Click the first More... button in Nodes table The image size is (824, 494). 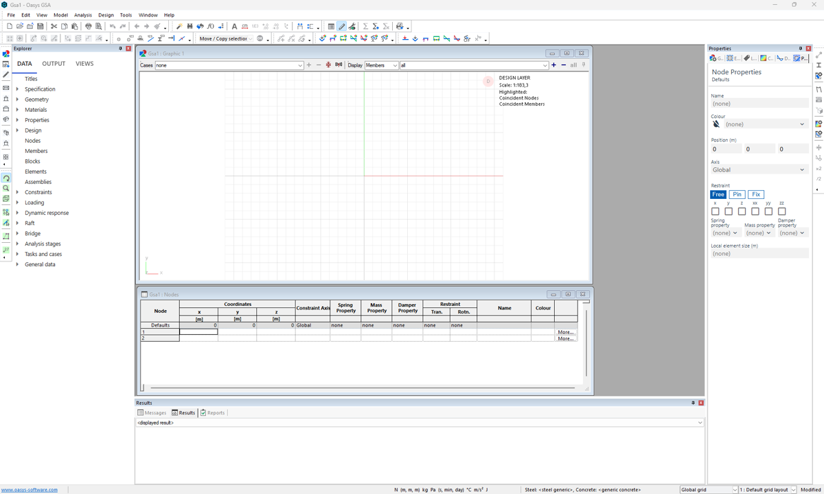click(x=565, y=332)
